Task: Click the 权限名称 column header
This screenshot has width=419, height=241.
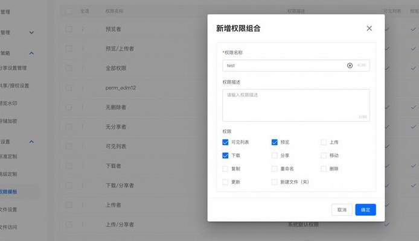Action: 114,11
